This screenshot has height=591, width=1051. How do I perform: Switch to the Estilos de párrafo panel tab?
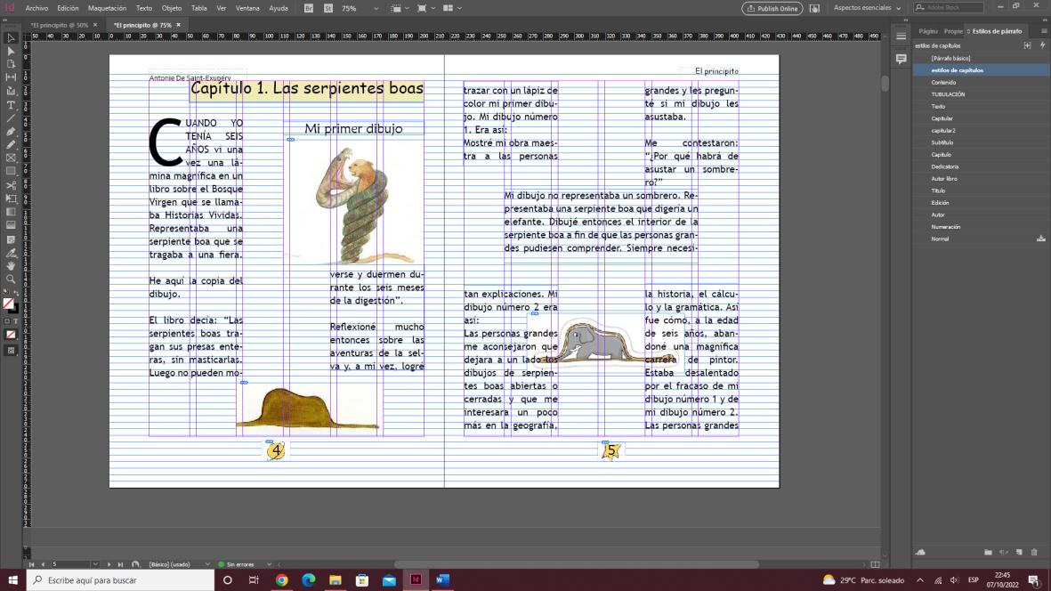(996, 31)
